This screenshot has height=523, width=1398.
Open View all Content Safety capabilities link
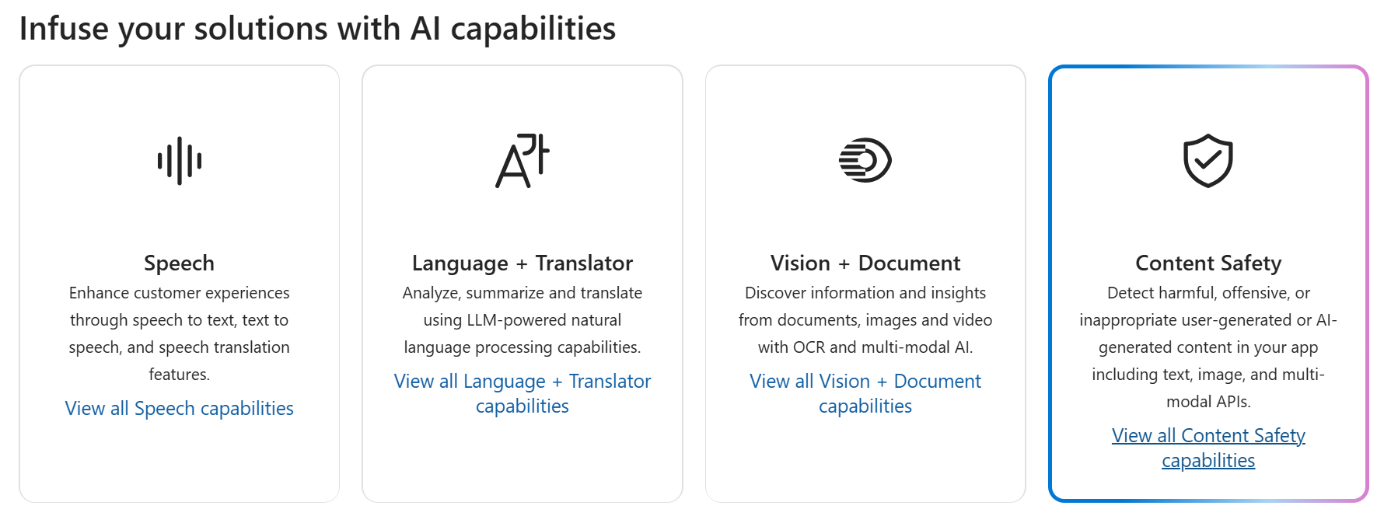pyautogui.click(x=1208, y=448)
